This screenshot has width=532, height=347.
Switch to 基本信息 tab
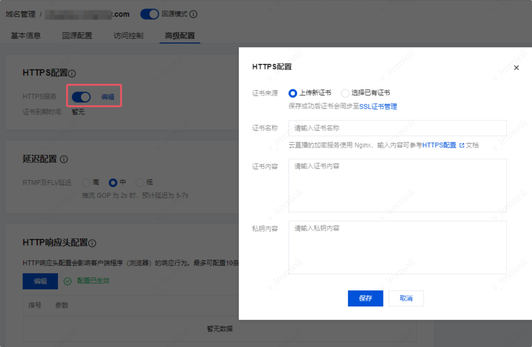tap(26, 36)
